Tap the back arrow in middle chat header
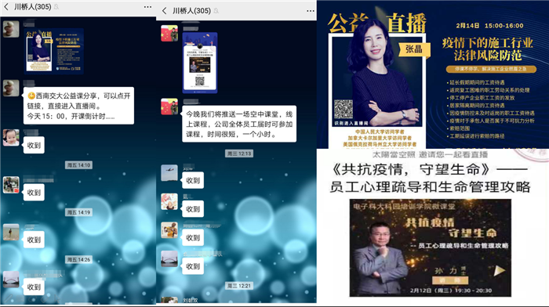This screenshot has height=307, width=549. pos(164,11)
